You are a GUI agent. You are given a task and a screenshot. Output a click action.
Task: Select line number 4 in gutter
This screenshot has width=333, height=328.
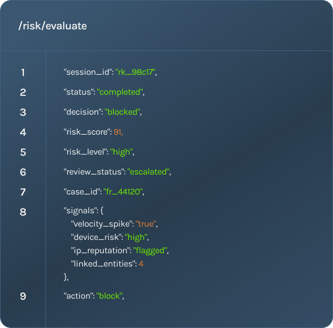(x=23, y=132)
